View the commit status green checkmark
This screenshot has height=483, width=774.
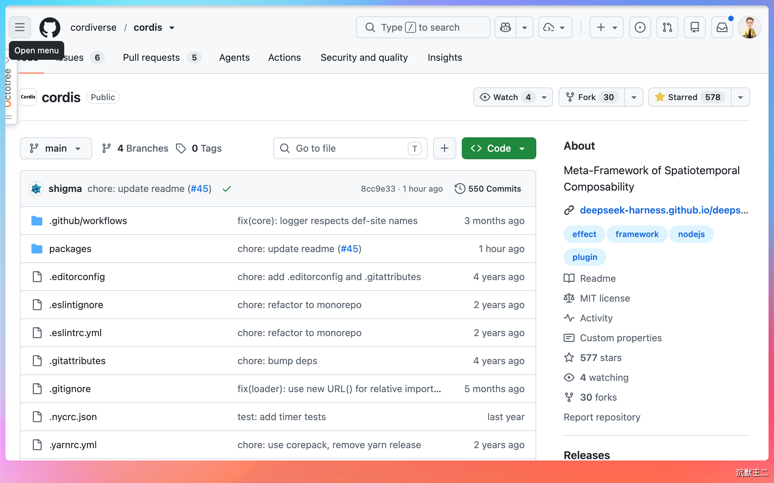(x=227, y=189)
